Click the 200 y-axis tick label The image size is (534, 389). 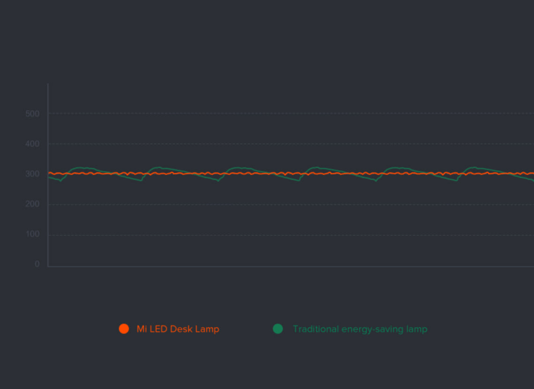(x=32, y=204)
